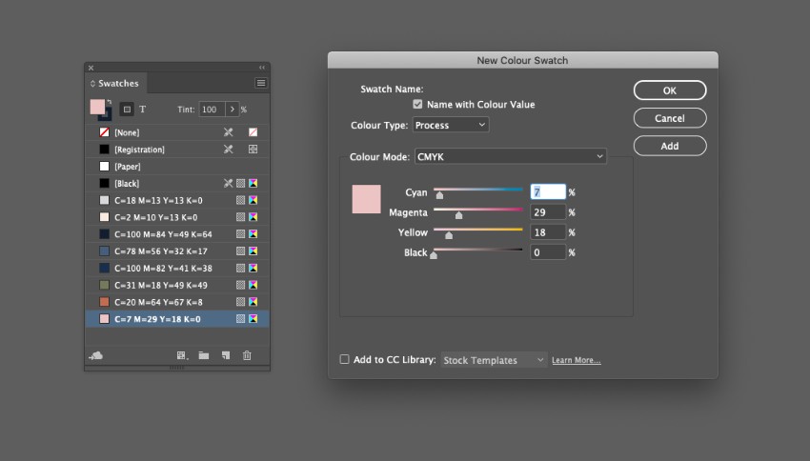Select swatch C=78 M=56 Y=32 K=17
Screen dimensions: 810x461
[177, 251]
